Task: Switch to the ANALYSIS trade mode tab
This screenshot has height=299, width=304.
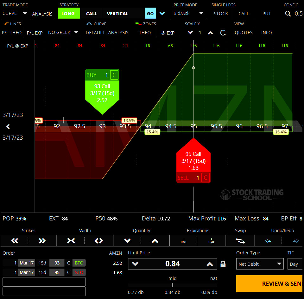Action: tap(42, 14)
